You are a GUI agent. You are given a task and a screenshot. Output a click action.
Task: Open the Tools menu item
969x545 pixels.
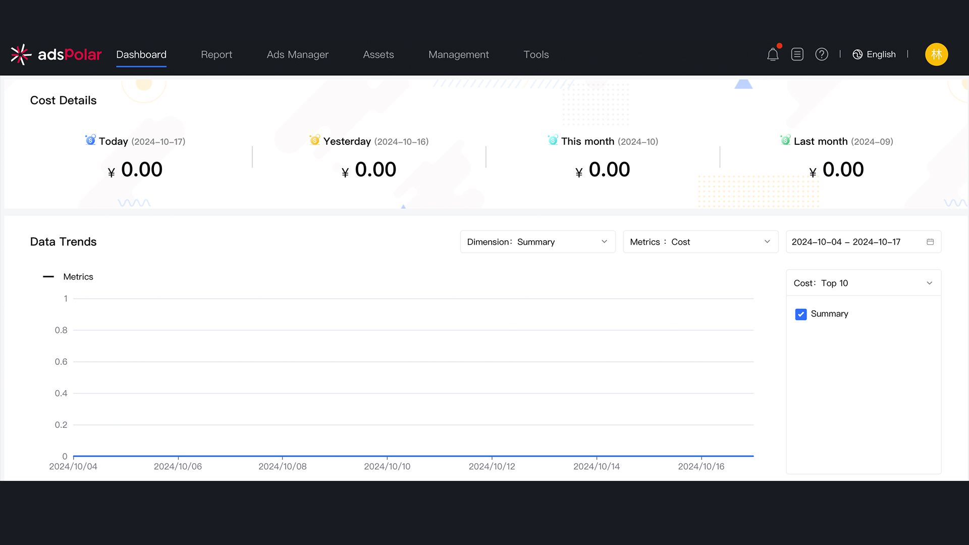point(536,54)
